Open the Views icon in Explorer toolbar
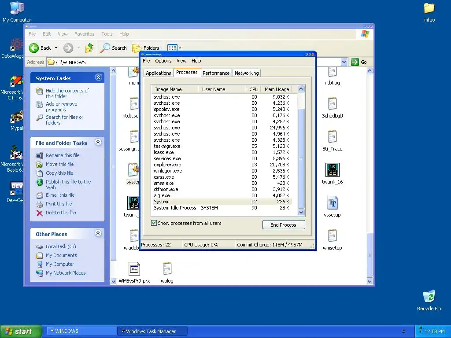 (172, 48)
